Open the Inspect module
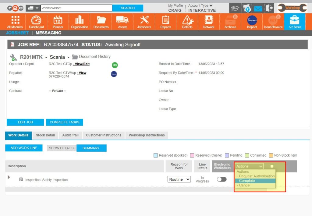Viewport: 312px width, 216px height. 251,22
